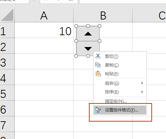This screenshot has height=139, width=166.
Task: Click the top-left resize handle of spinner
Action: pyautogui.click(x=76, y=26)
